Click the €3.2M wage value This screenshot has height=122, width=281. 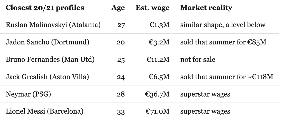[x=159, y=42]
